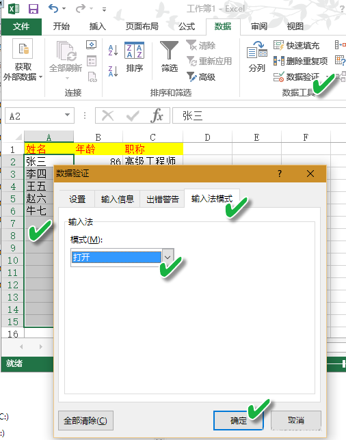Select column C header
Screen dimensions: 346x440
tap(152, 137)
